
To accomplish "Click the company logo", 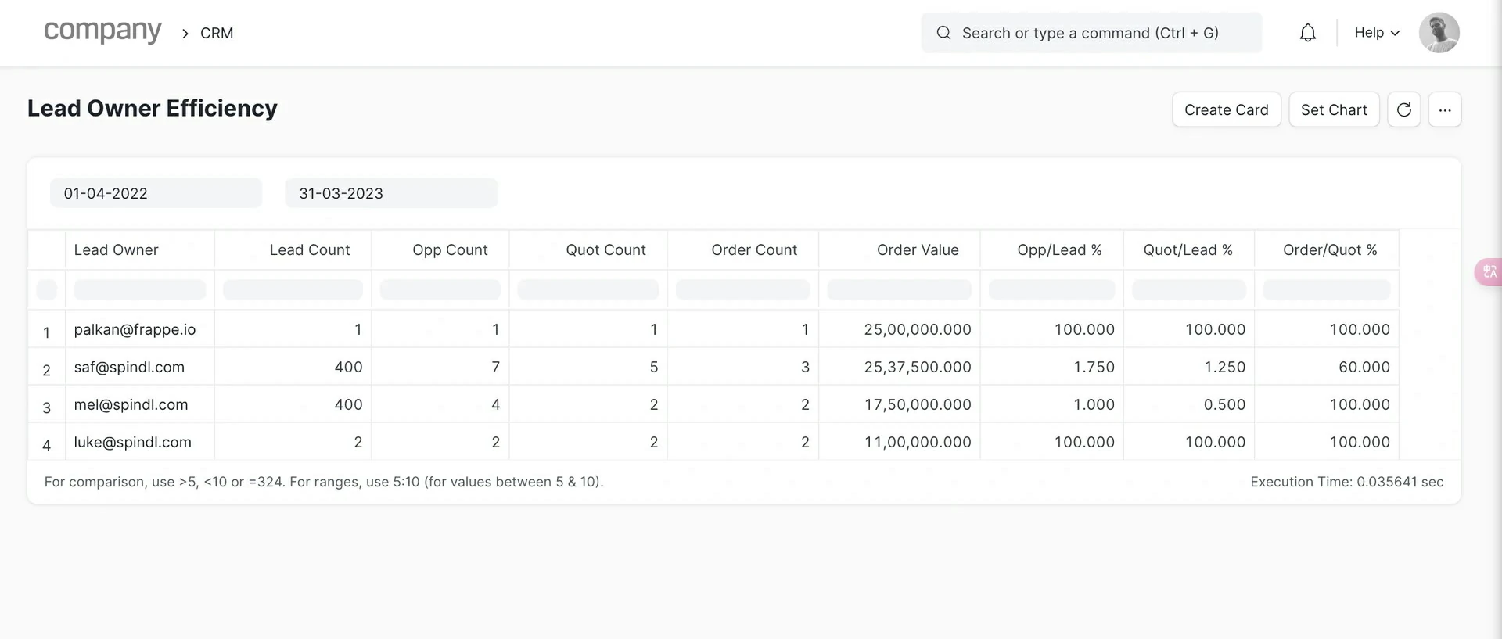I will [x=102, y=31].
